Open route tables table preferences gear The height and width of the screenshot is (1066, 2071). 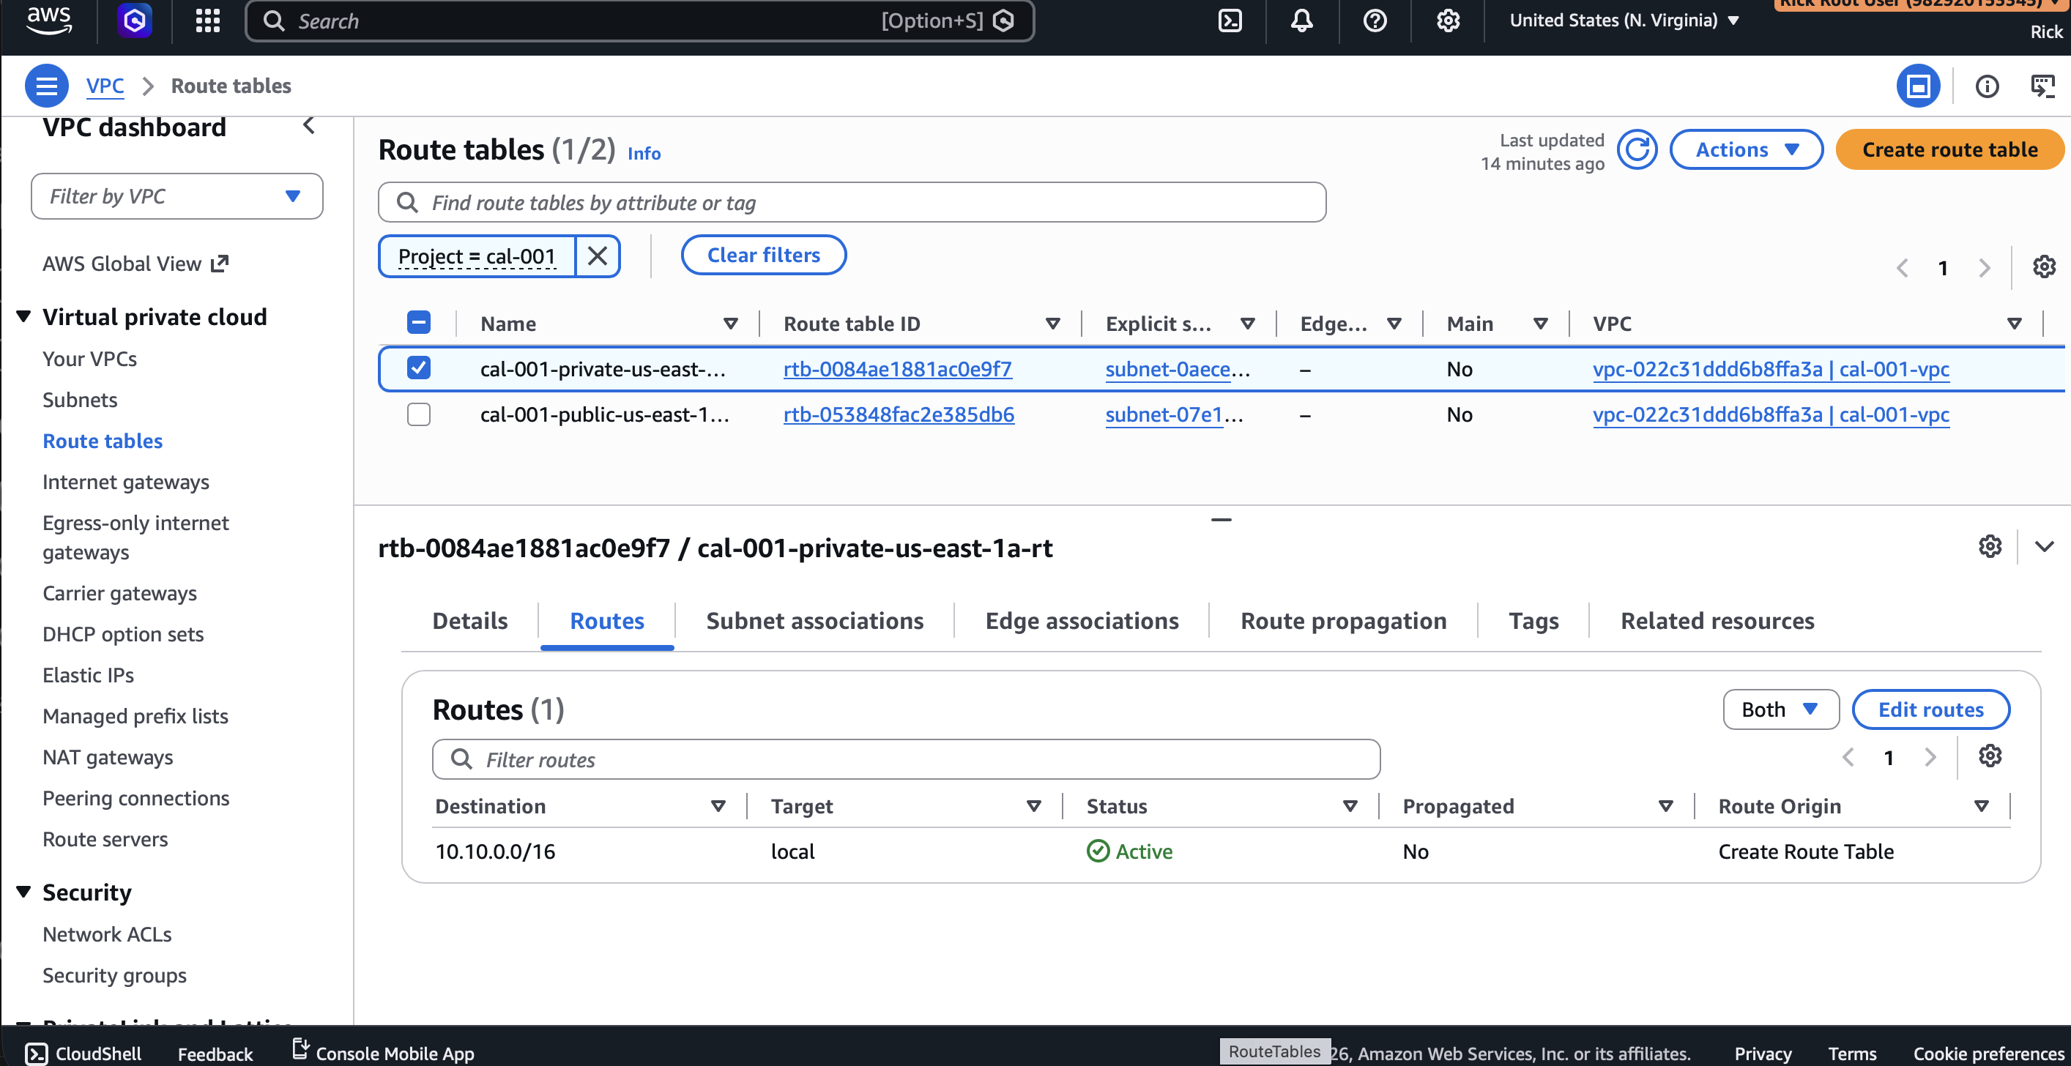(2044, 267)
